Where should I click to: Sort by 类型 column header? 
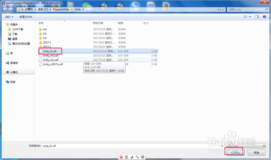121,23
